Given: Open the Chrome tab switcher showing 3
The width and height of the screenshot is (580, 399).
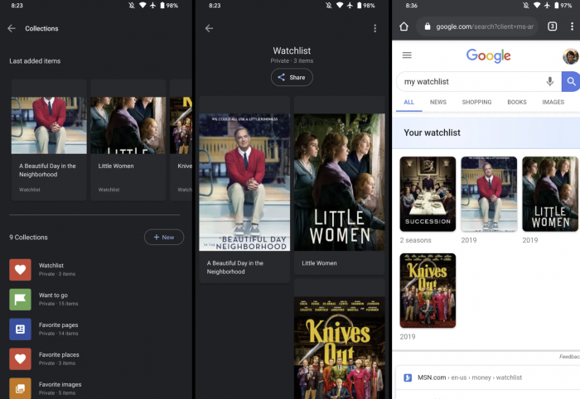Looking at the screenshot, I should [x=552, y=26].
